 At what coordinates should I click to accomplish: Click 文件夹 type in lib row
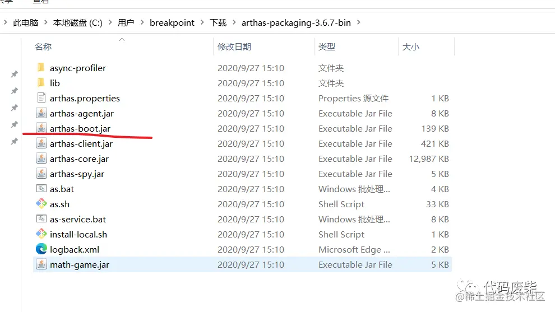pyautogui.click(x=331, y=83)
